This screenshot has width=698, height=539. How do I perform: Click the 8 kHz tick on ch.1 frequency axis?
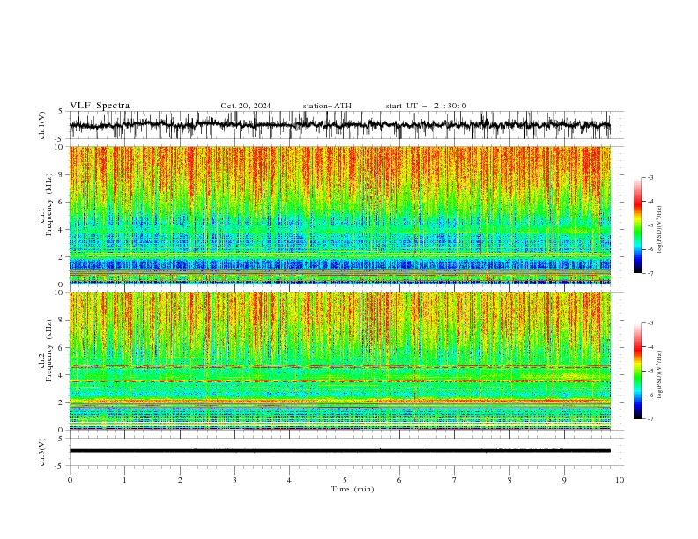coord(60,174)
